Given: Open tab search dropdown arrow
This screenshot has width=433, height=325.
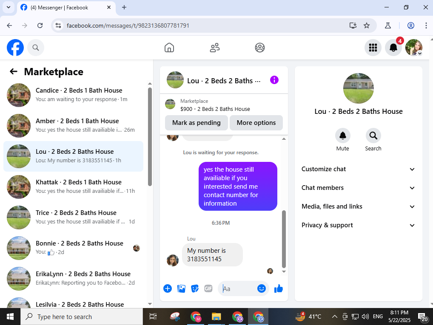Looking at the screenshot, I should tap(9, 8).
